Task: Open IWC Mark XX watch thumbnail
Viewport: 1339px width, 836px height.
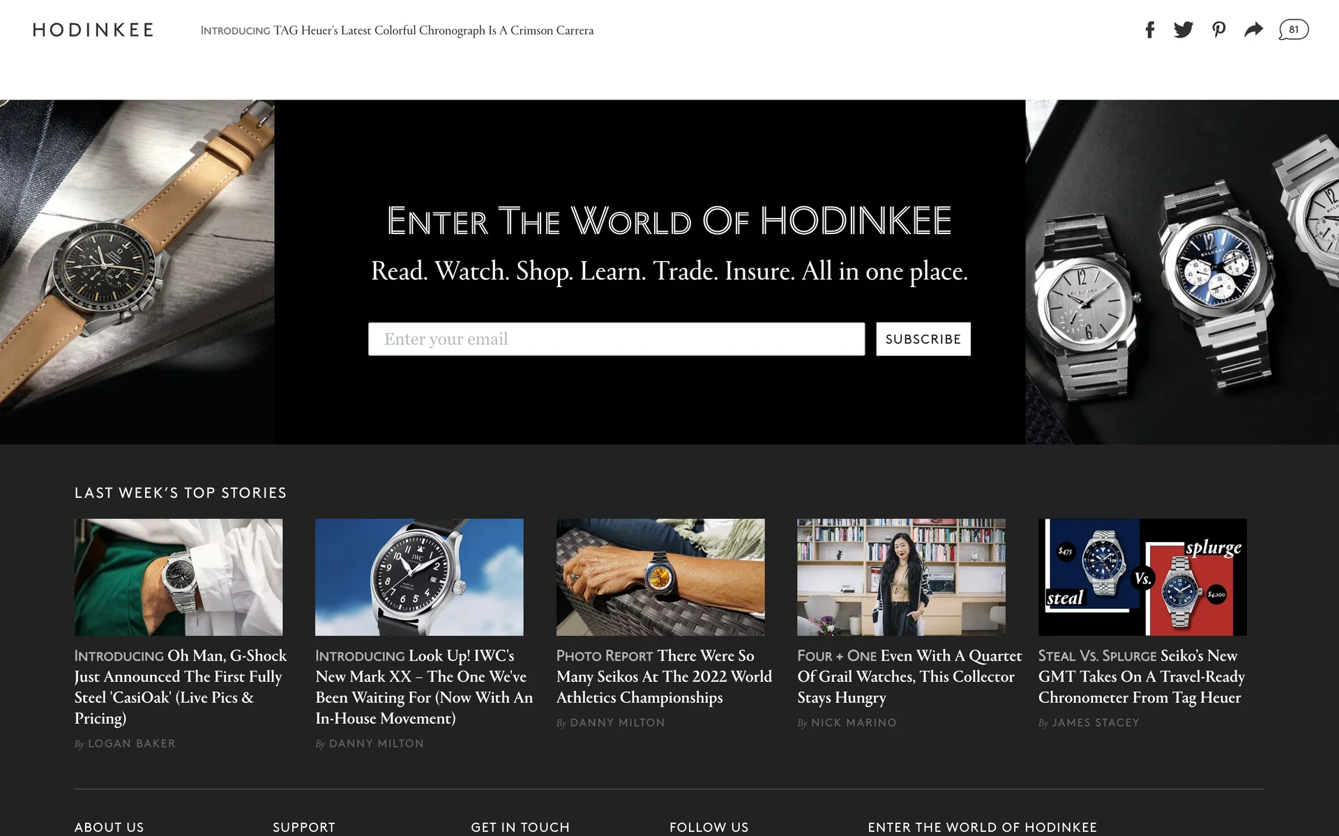Action: click(x=419, y=577)
